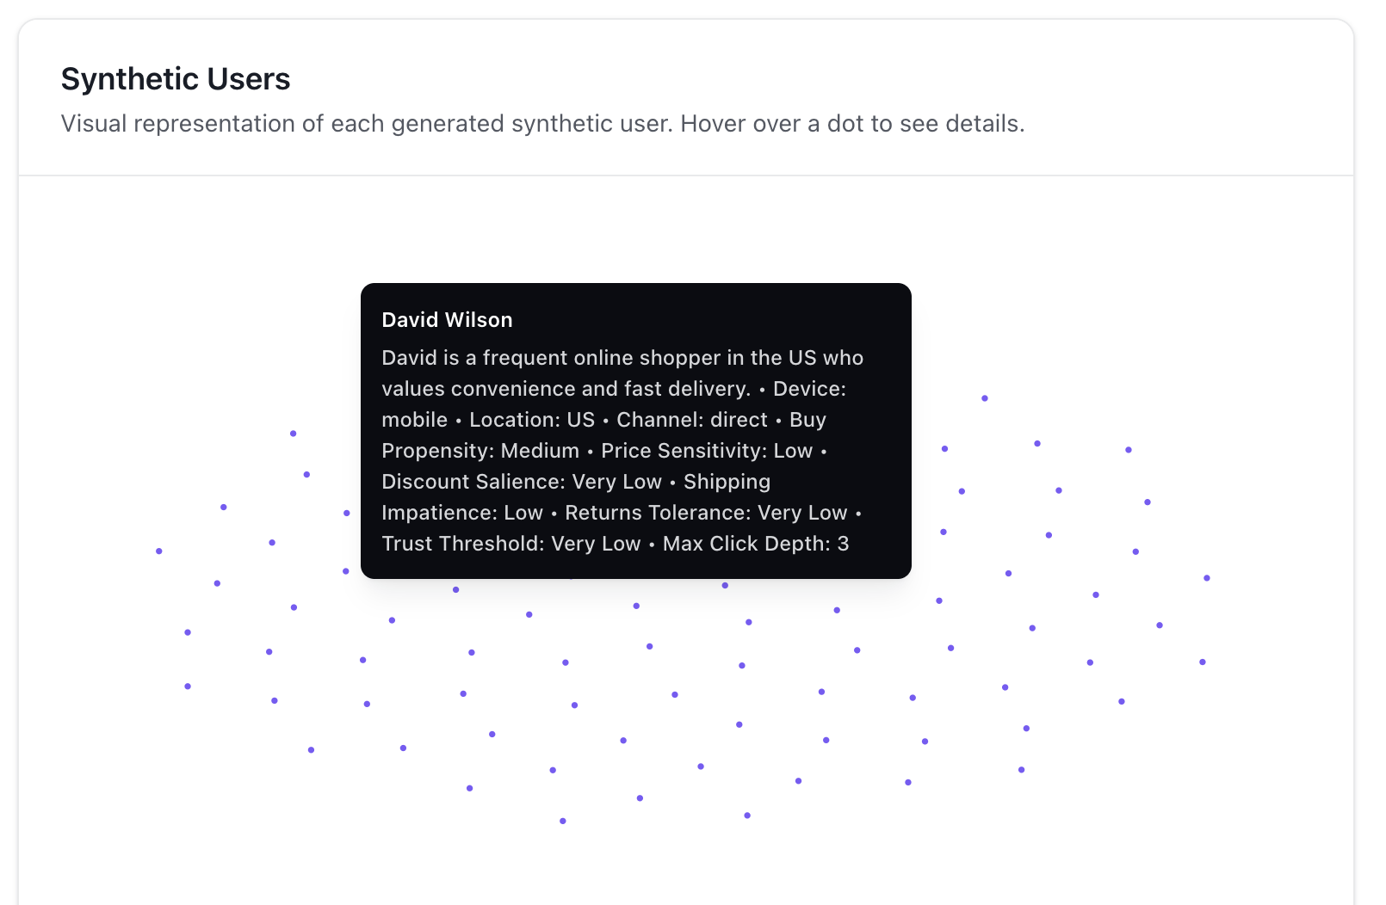Click the 'Synthetic Users' heading
Image resolution: width=1386 pixels, height=905 pixels.
click(176, 79)
